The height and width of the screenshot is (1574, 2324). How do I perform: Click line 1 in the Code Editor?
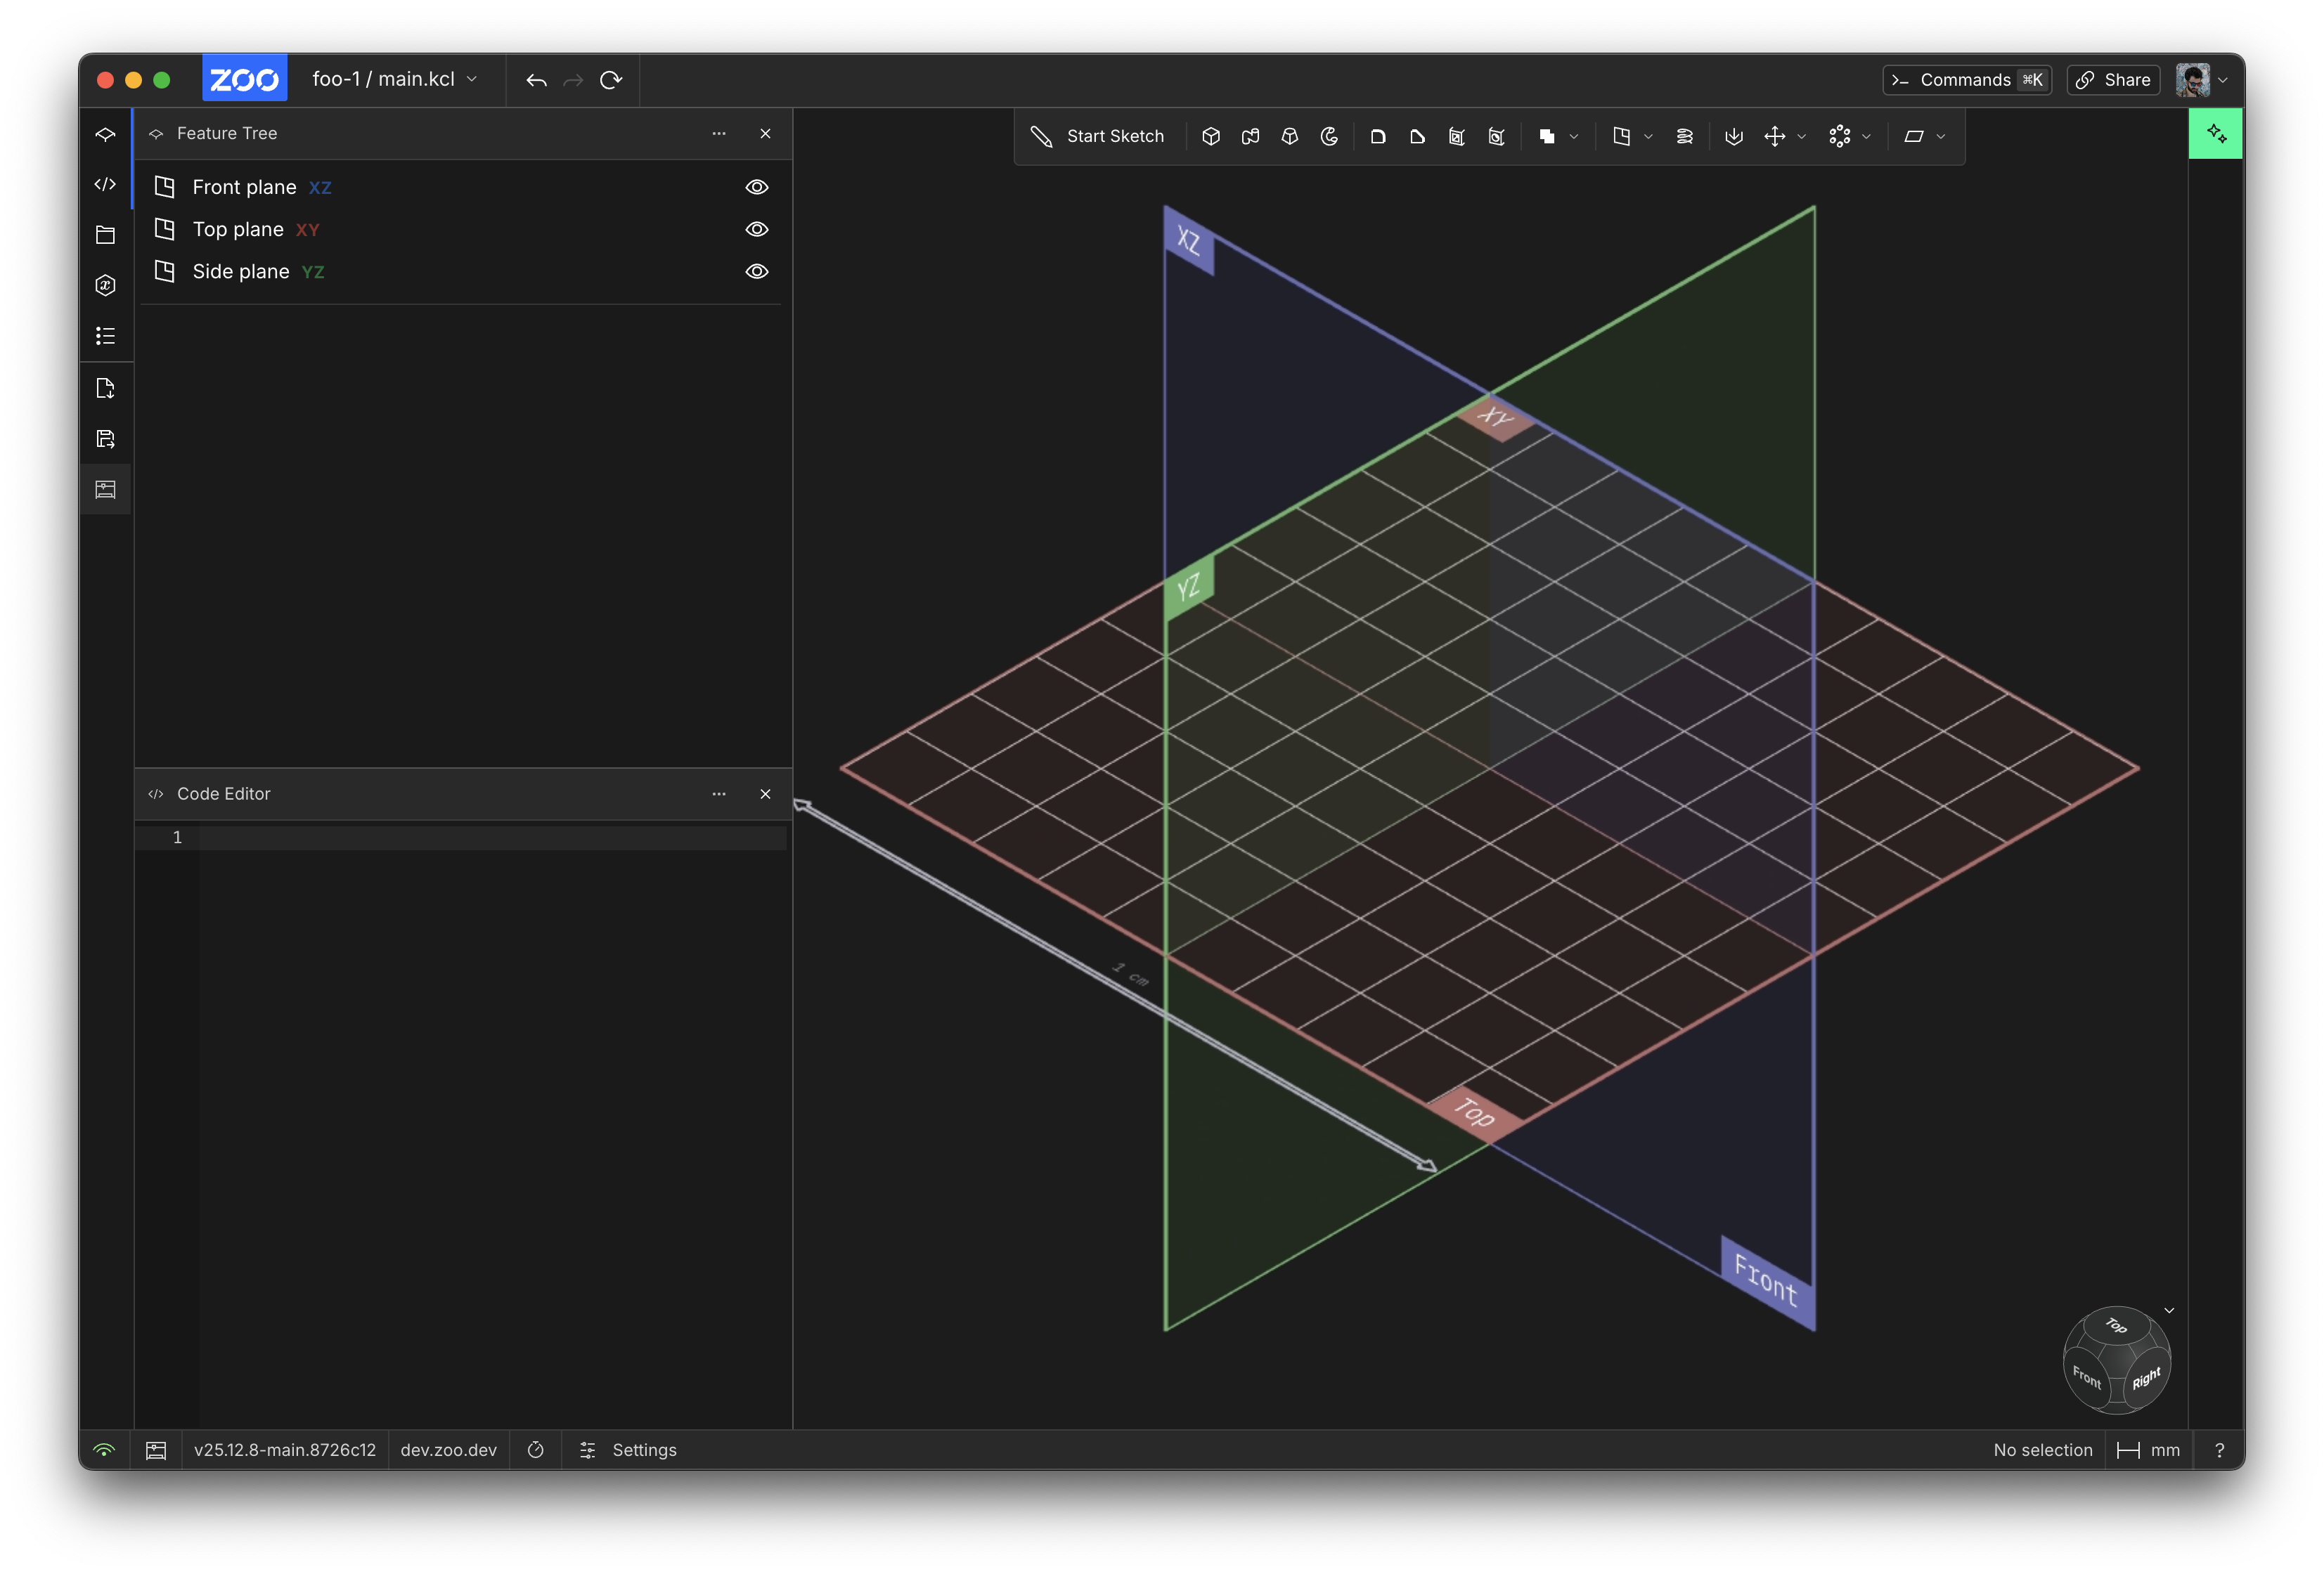tap(490, 838)
